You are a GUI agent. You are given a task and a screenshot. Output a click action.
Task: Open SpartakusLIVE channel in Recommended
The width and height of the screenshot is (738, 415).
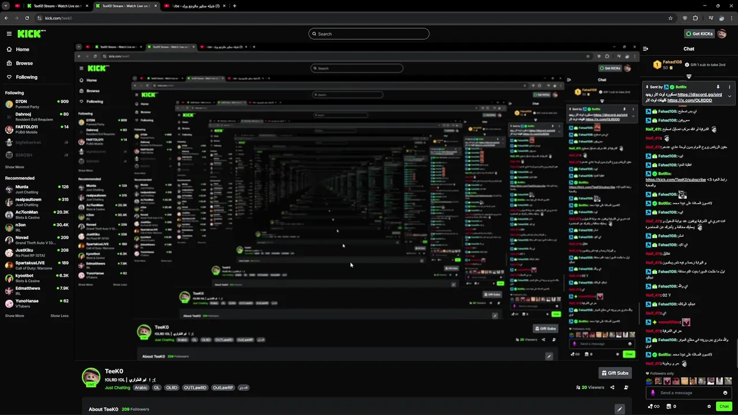[37, 265]
